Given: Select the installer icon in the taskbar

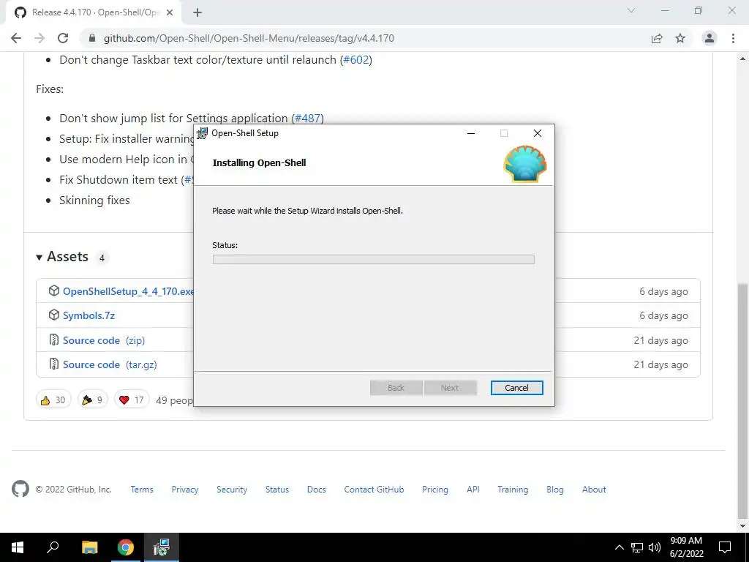Looking at the screenshot, I should (162, 547).
